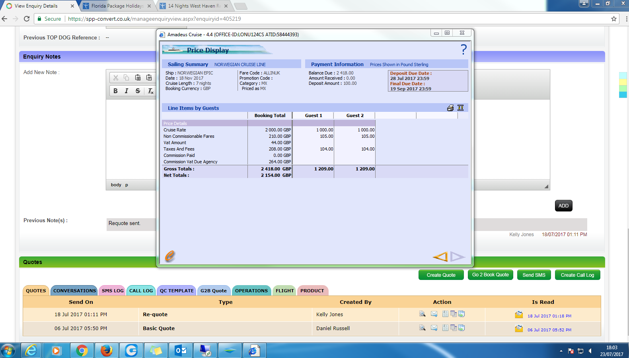Email the Basic Quote using the envelope icon
629x358 pixels.
pos(434,328)
